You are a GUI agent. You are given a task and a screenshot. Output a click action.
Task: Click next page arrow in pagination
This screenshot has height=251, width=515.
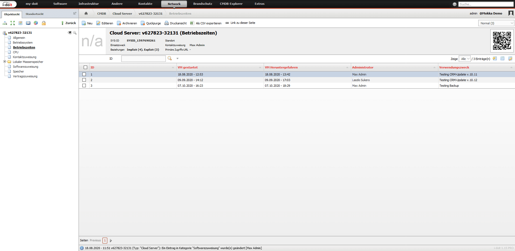point(111,241)
